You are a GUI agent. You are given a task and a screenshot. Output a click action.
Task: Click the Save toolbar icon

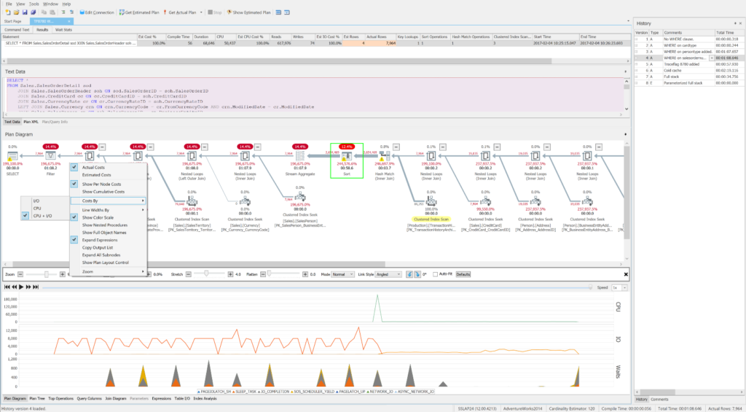pyautogui.click(x=25, y=12)
